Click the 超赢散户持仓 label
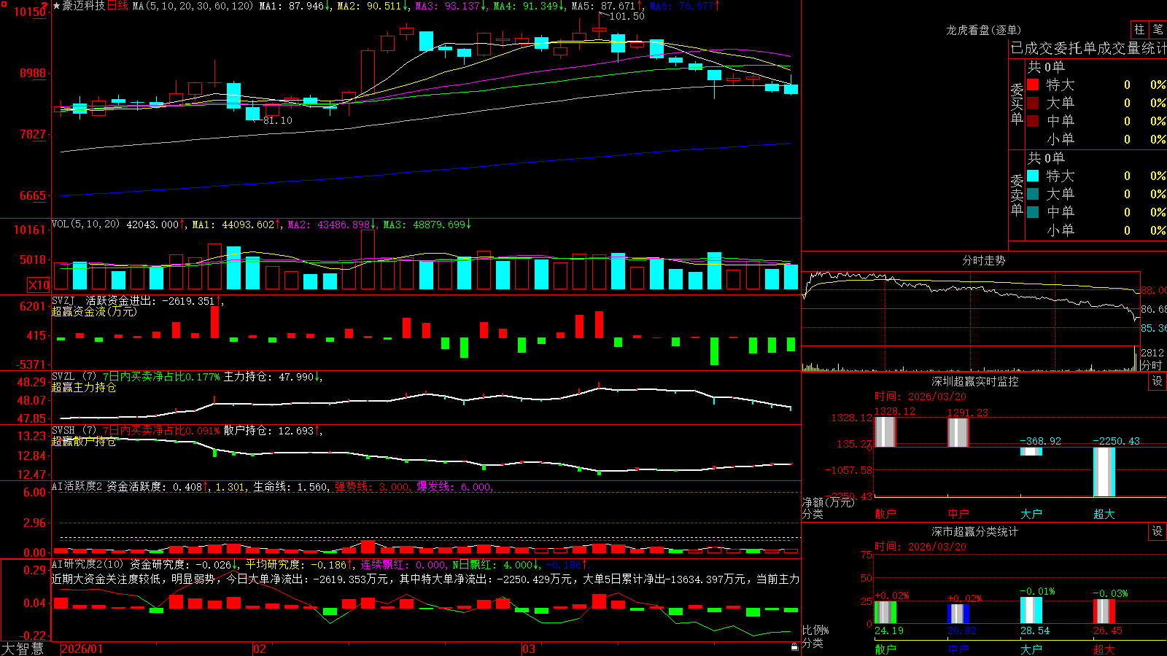This screenshot has height=656, width=1167. (84, 441)
